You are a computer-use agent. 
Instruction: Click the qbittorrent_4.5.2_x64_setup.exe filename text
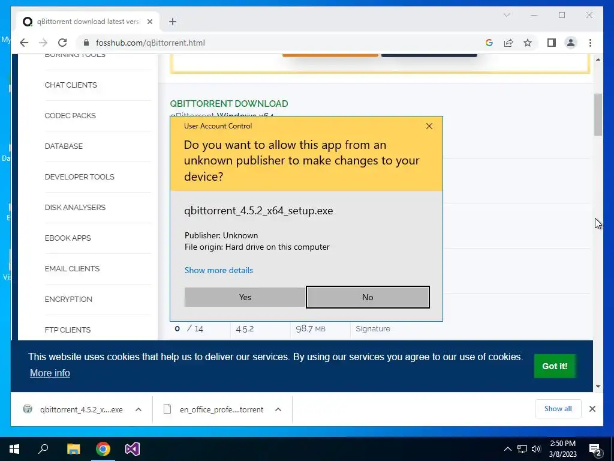(258, 211)
